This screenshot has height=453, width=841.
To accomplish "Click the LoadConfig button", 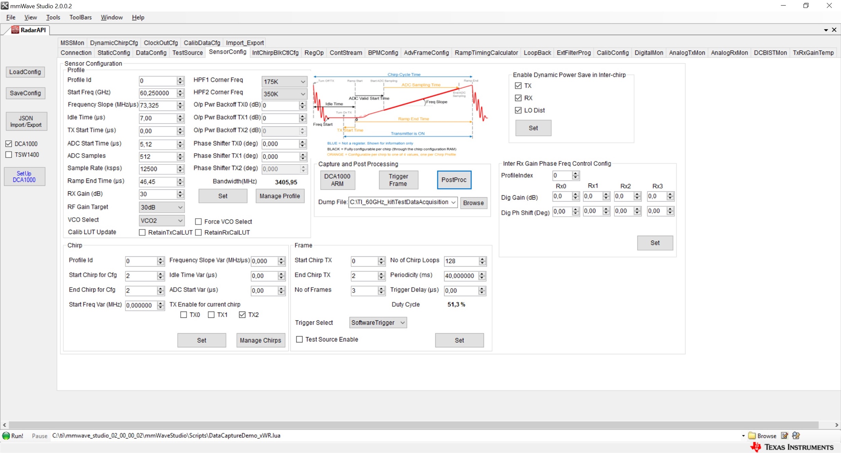I will tap(25, 72).
